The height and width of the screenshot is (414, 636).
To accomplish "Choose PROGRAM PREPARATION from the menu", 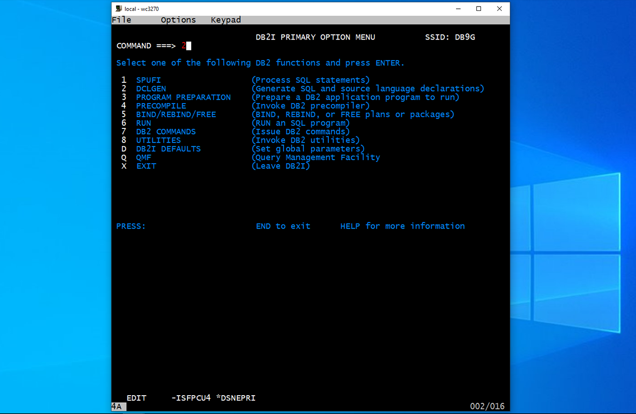I will point(183,97).
